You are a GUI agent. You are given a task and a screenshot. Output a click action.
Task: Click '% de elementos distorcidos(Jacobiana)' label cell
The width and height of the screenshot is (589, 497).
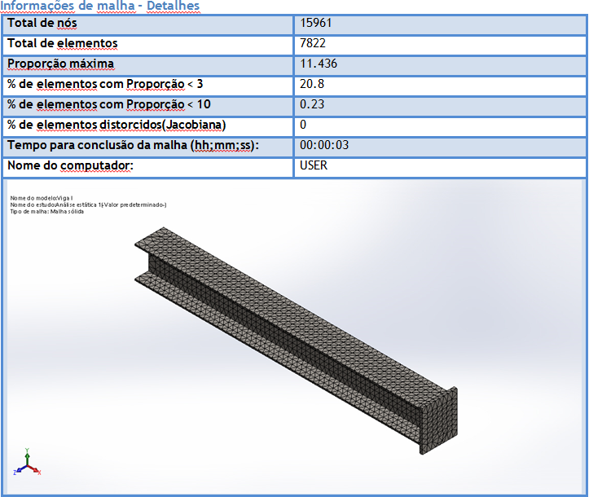coord(116,125)
